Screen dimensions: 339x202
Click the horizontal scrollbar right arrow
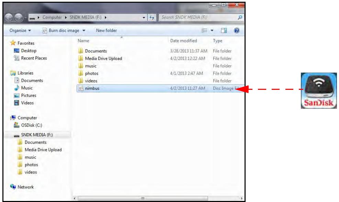point(241,198)
